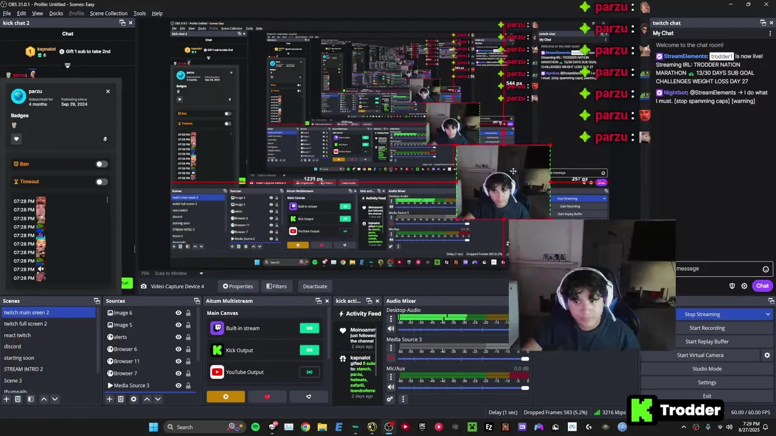
Task: Start the YouTube Output stream
Action: point(309,372)
